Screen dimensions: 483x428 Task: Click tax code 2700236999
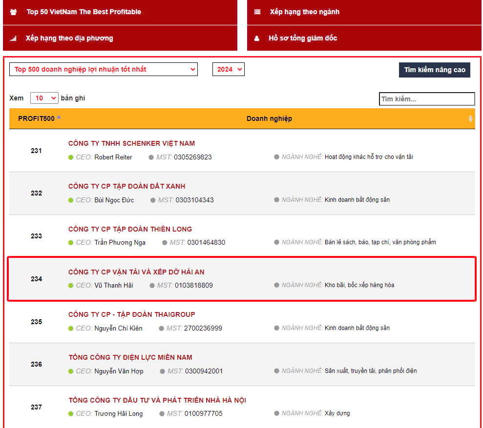pyautogui.click(x=203, y=328)
